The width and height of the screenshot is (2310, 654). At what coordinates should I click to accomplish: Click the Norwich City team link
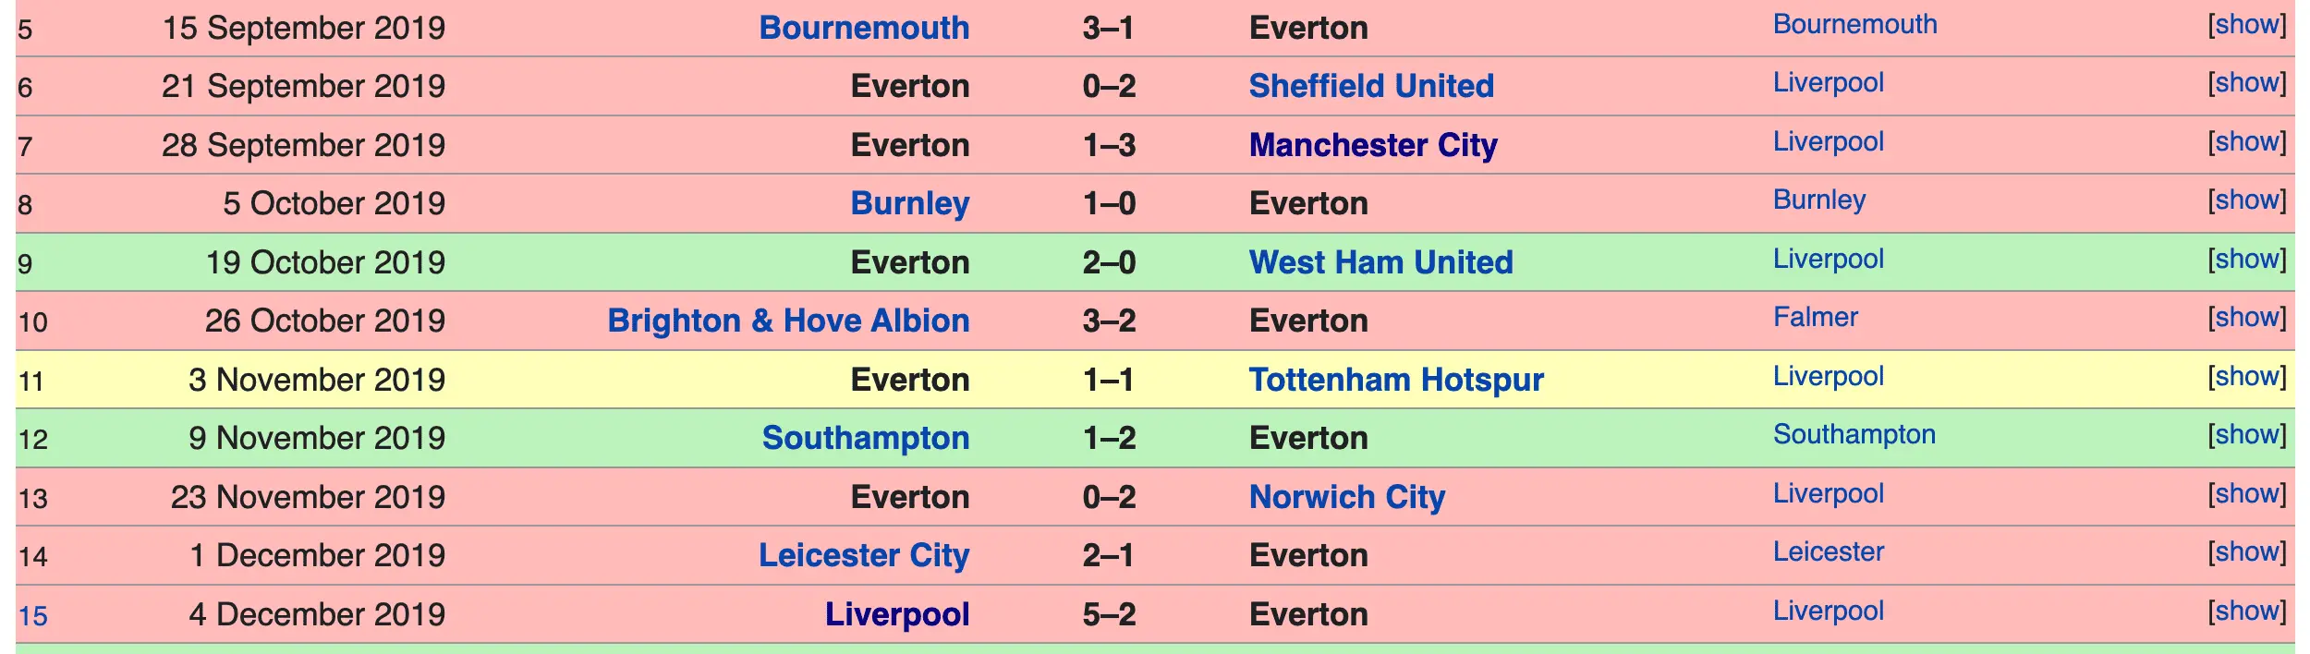pyautogui.click(x=1347, y=497)
